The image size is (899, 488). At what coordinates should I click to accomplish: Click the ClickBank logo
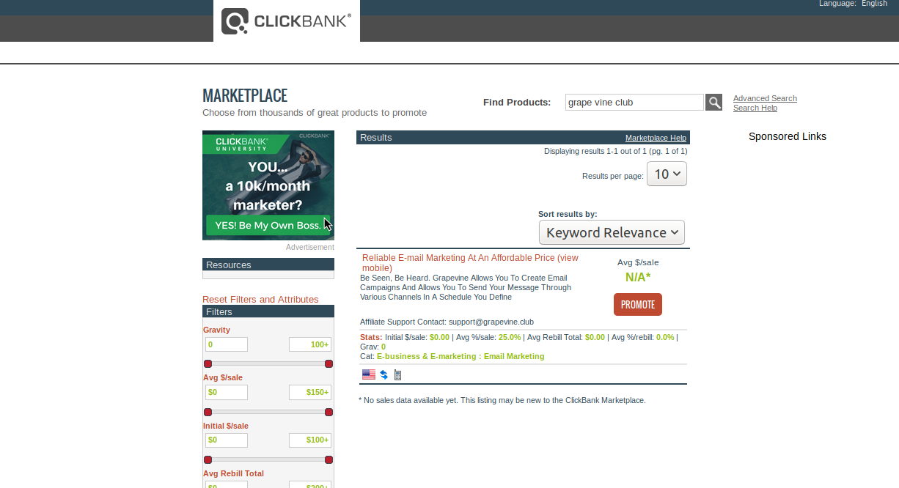(x=286, y=21)
